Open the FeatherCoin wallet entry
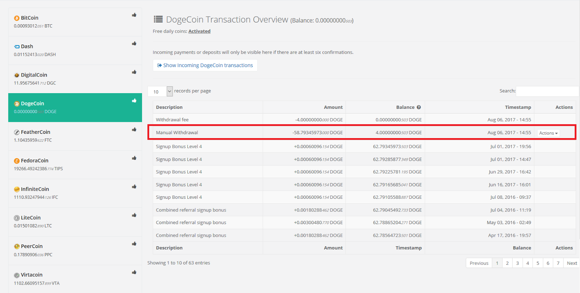 (75, 136)
